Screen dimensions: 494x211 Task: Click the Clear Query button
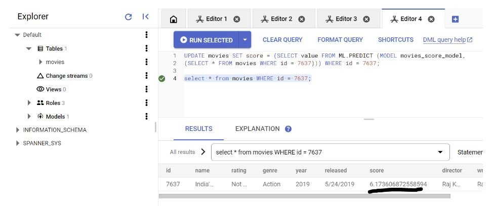[282, 40]
